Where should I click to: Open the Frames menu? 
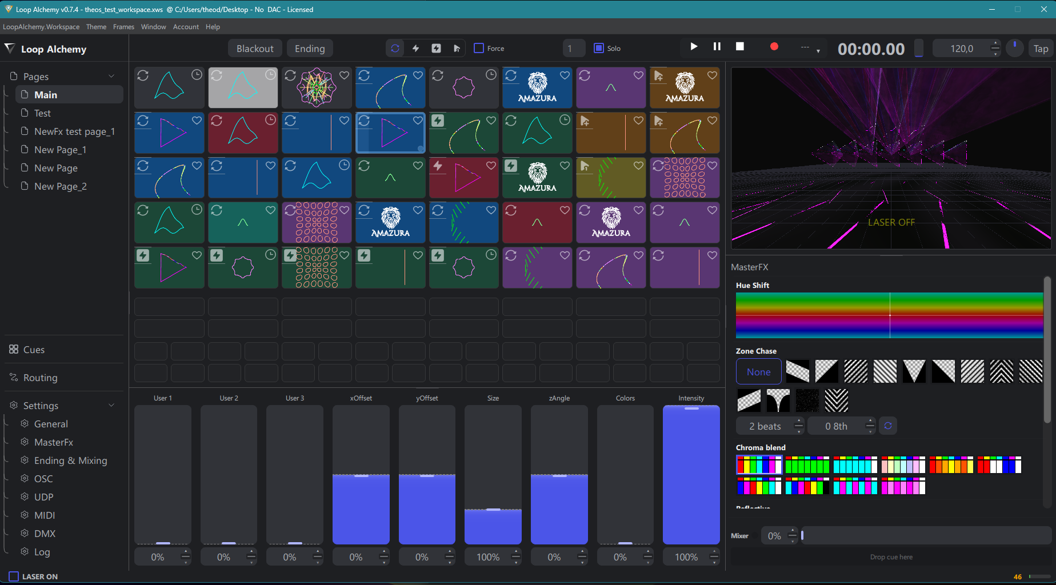pos(123,27)
